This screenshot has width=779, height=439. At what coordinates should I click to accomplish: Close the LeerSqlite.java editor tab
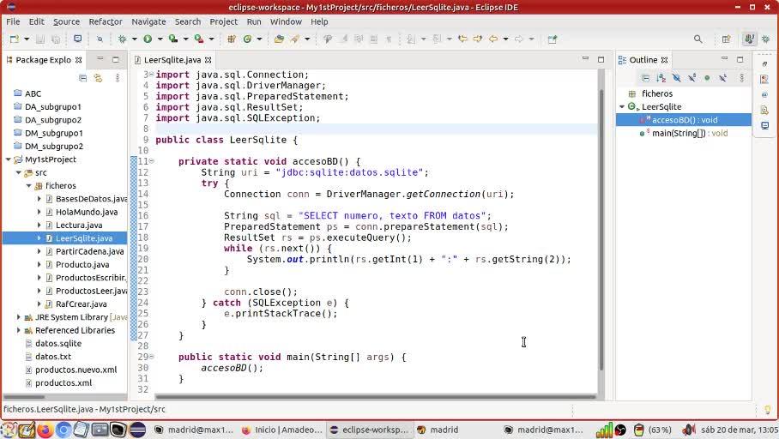click(x=208, y=60)
